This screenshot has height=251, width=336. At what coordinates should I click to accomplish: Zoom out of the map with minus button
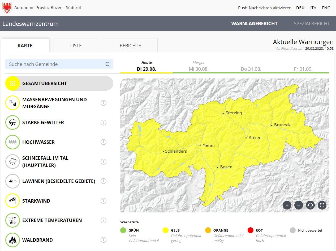tap(299, 205)
